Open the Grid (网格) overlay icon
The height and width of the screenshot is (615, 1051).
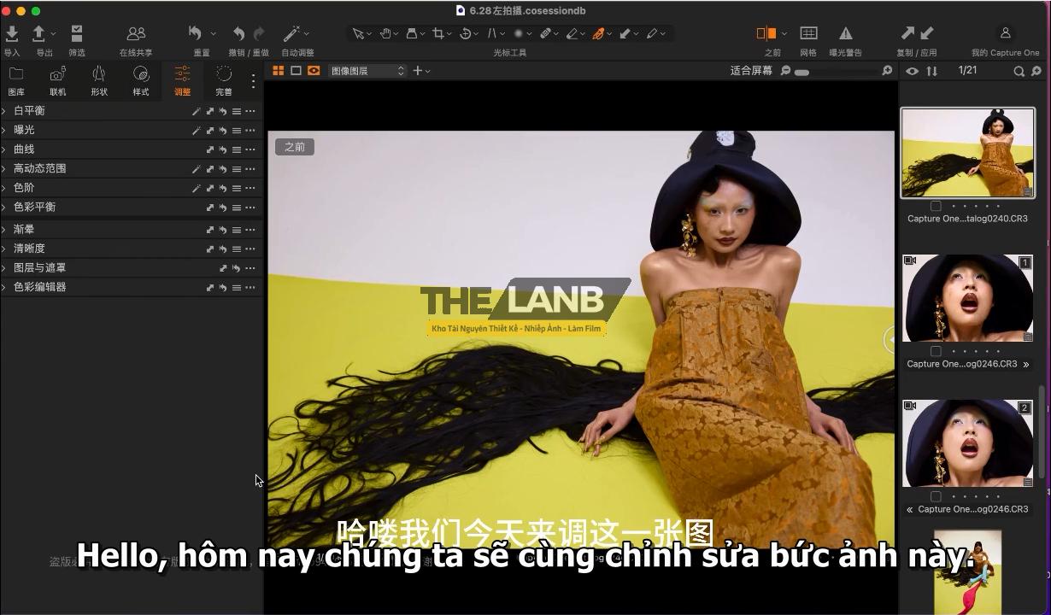coord(808,33)
